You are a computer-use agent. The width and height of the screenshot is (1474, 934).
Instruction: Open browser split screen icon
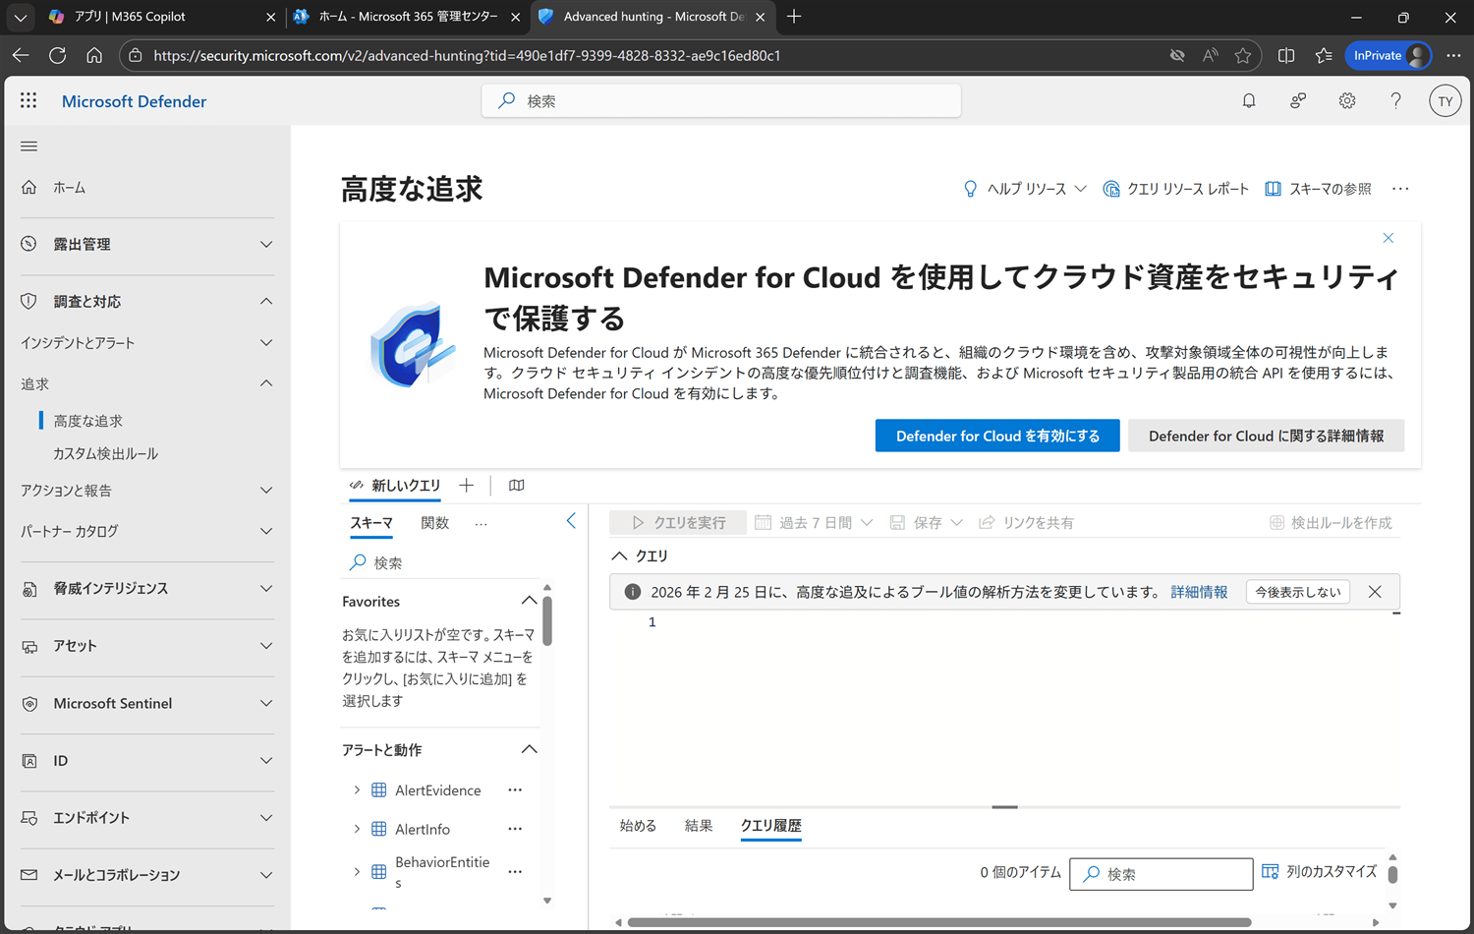(1286, 55)
